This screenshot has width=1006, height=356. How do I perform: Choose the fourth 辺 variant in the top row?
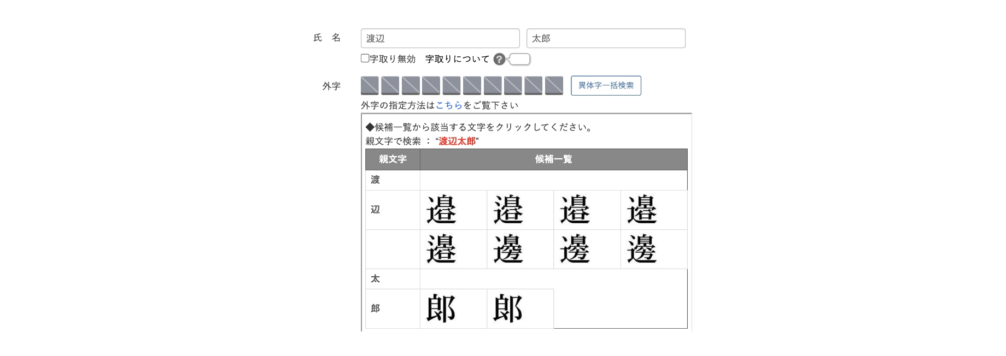(x=642, y=210)
